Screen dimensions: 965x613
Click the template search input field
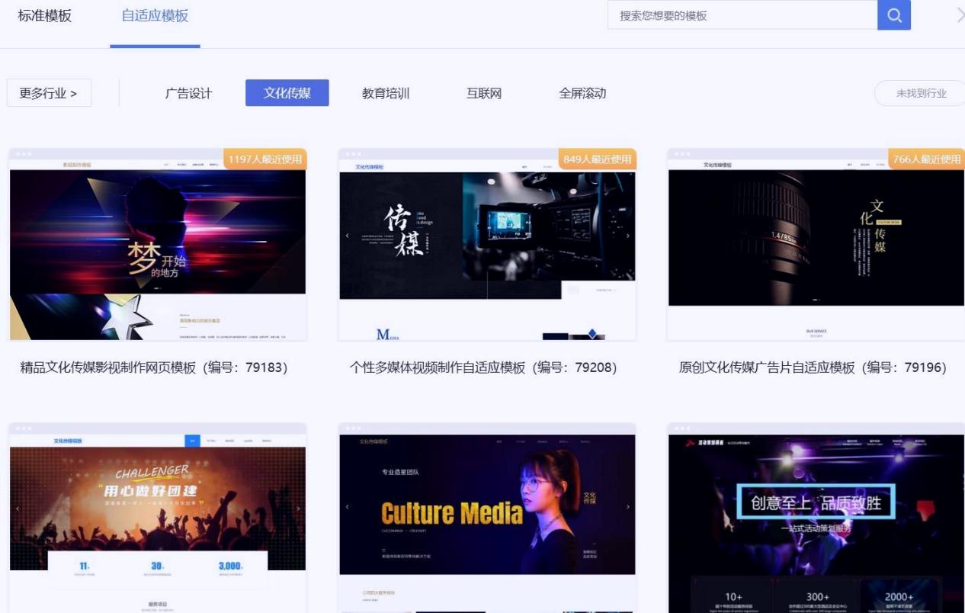tap(742, 15)
